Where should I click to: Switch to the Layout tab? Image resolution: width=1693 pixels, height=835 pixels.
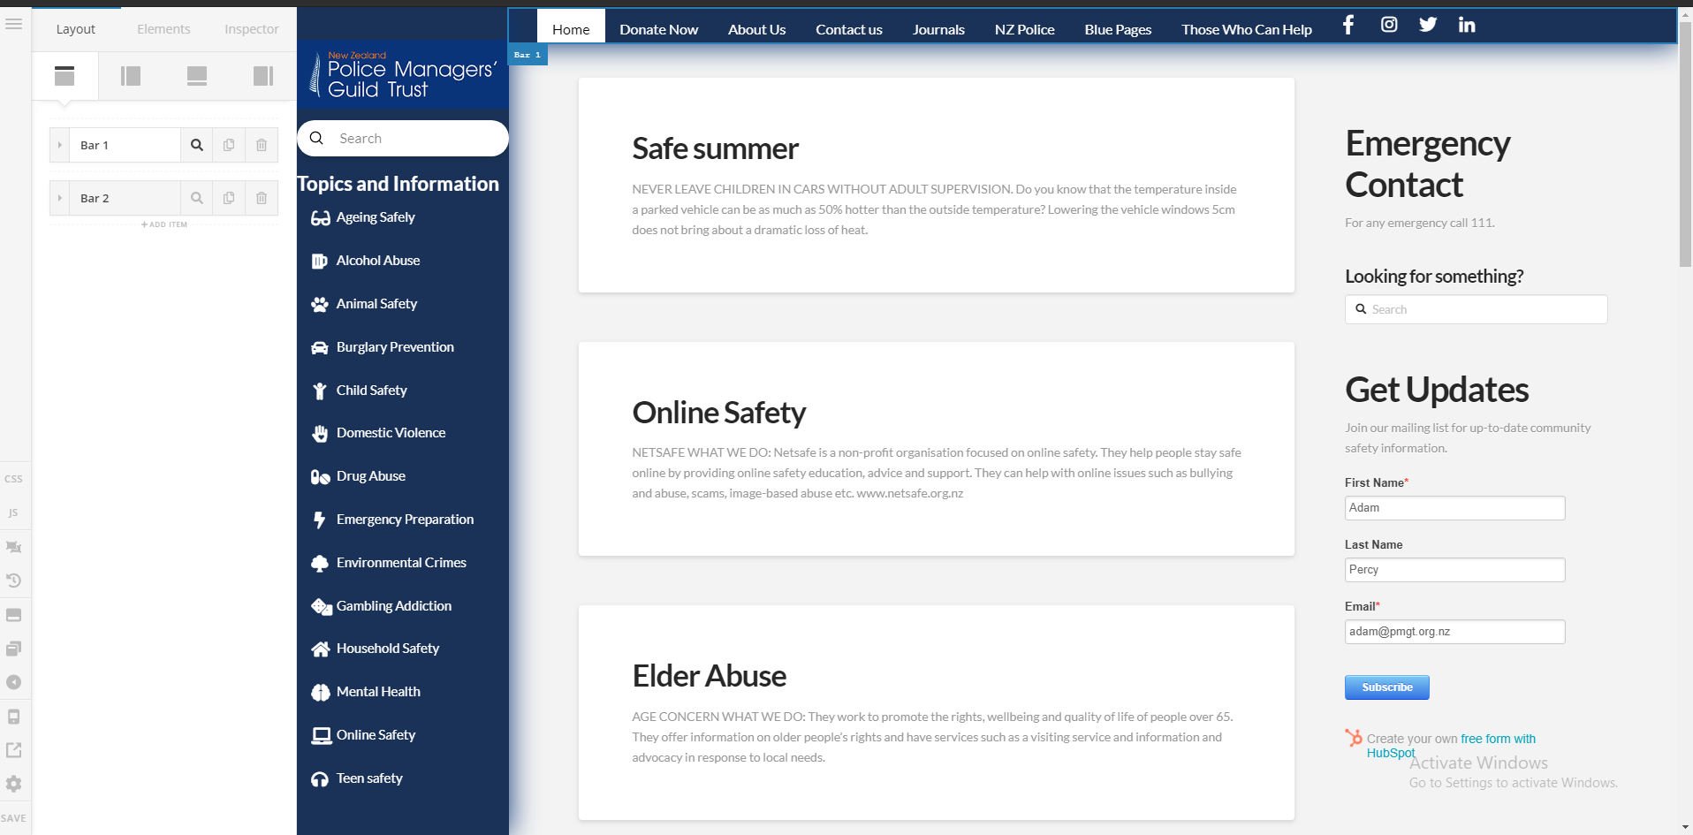click(76, 29)
